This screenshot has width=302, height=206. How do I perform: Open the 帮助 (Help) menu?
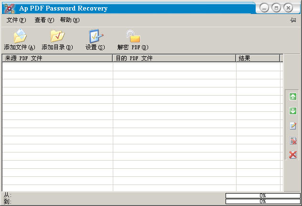click(70, 20)
